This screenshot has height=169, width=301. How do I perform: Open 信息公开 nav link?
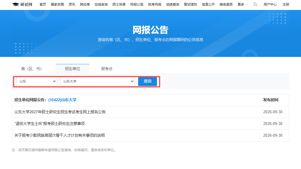208,4
